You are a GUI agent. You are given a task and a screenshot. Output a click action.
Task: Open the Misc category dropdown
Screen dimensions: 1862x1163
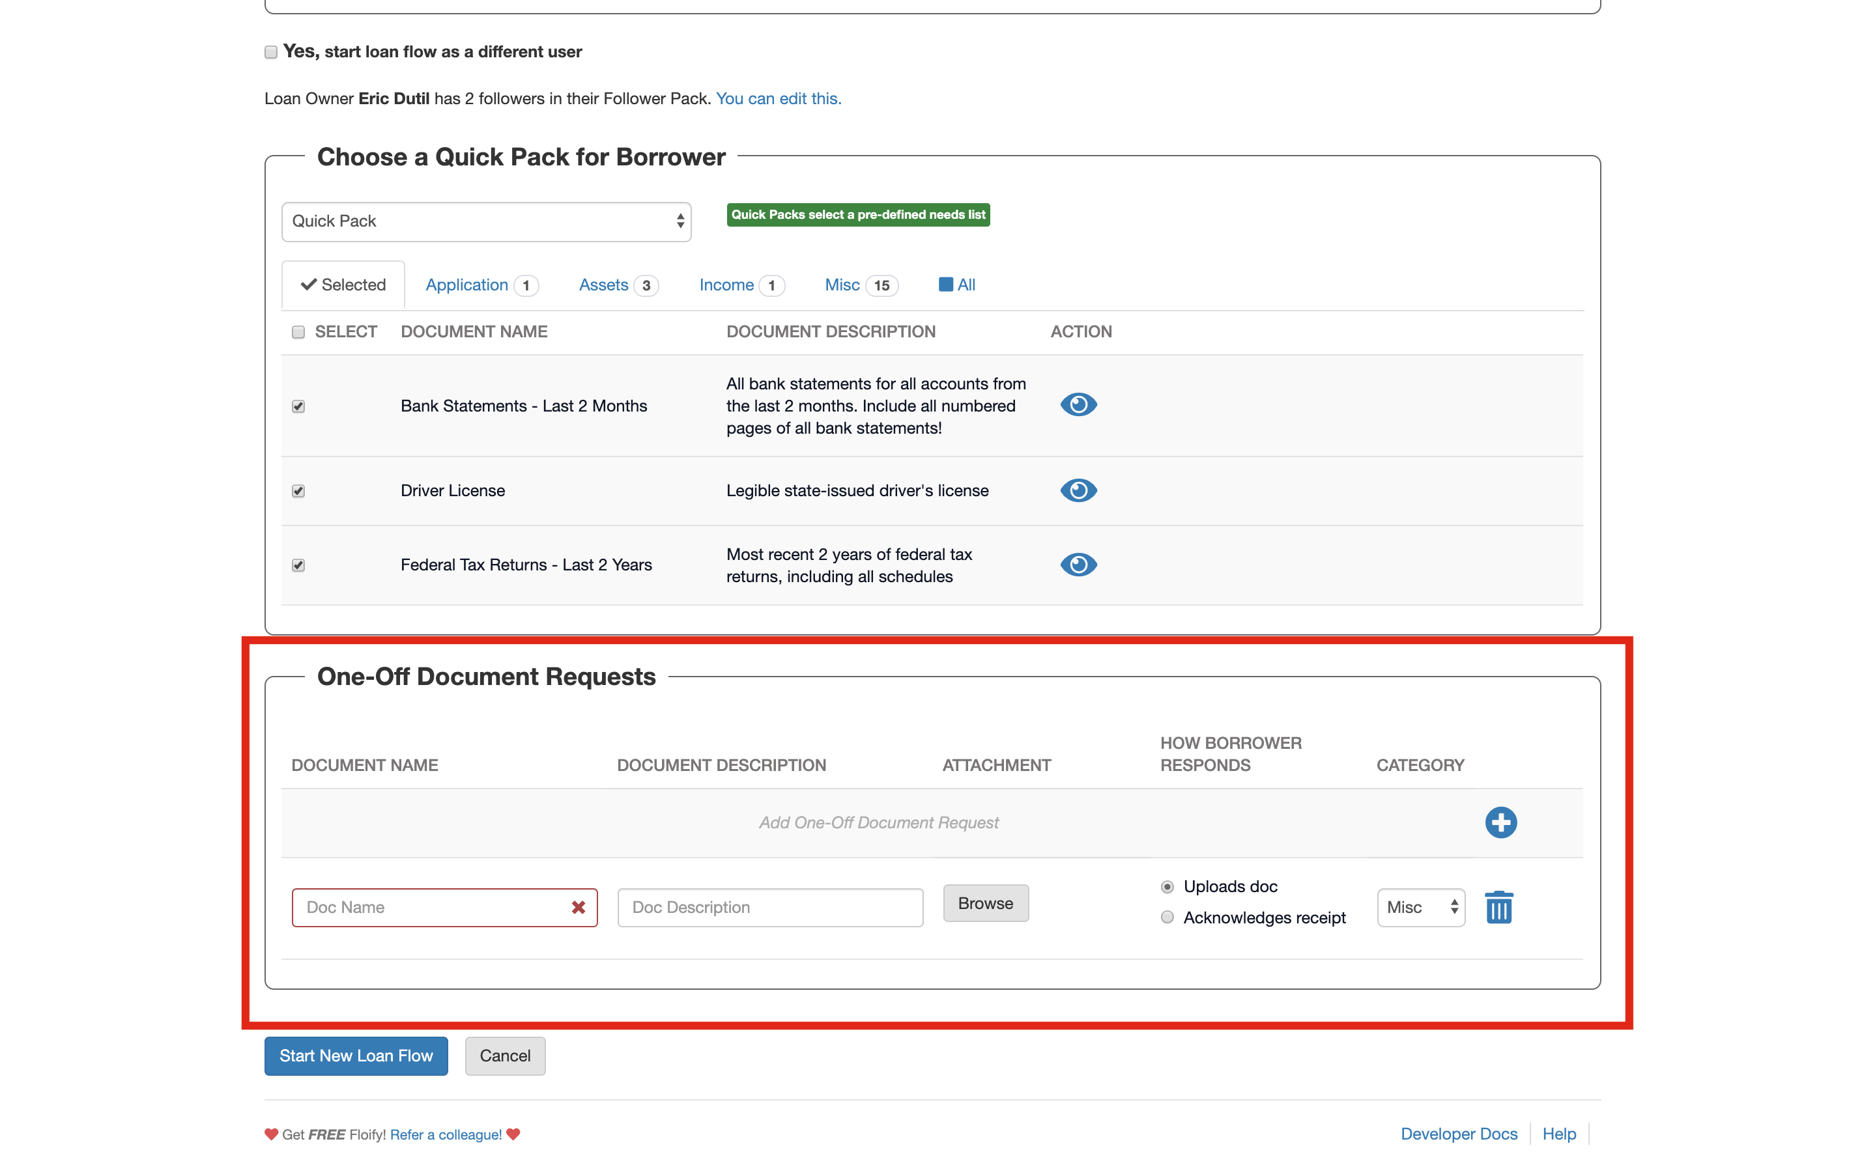click(x=1420, y=908)
